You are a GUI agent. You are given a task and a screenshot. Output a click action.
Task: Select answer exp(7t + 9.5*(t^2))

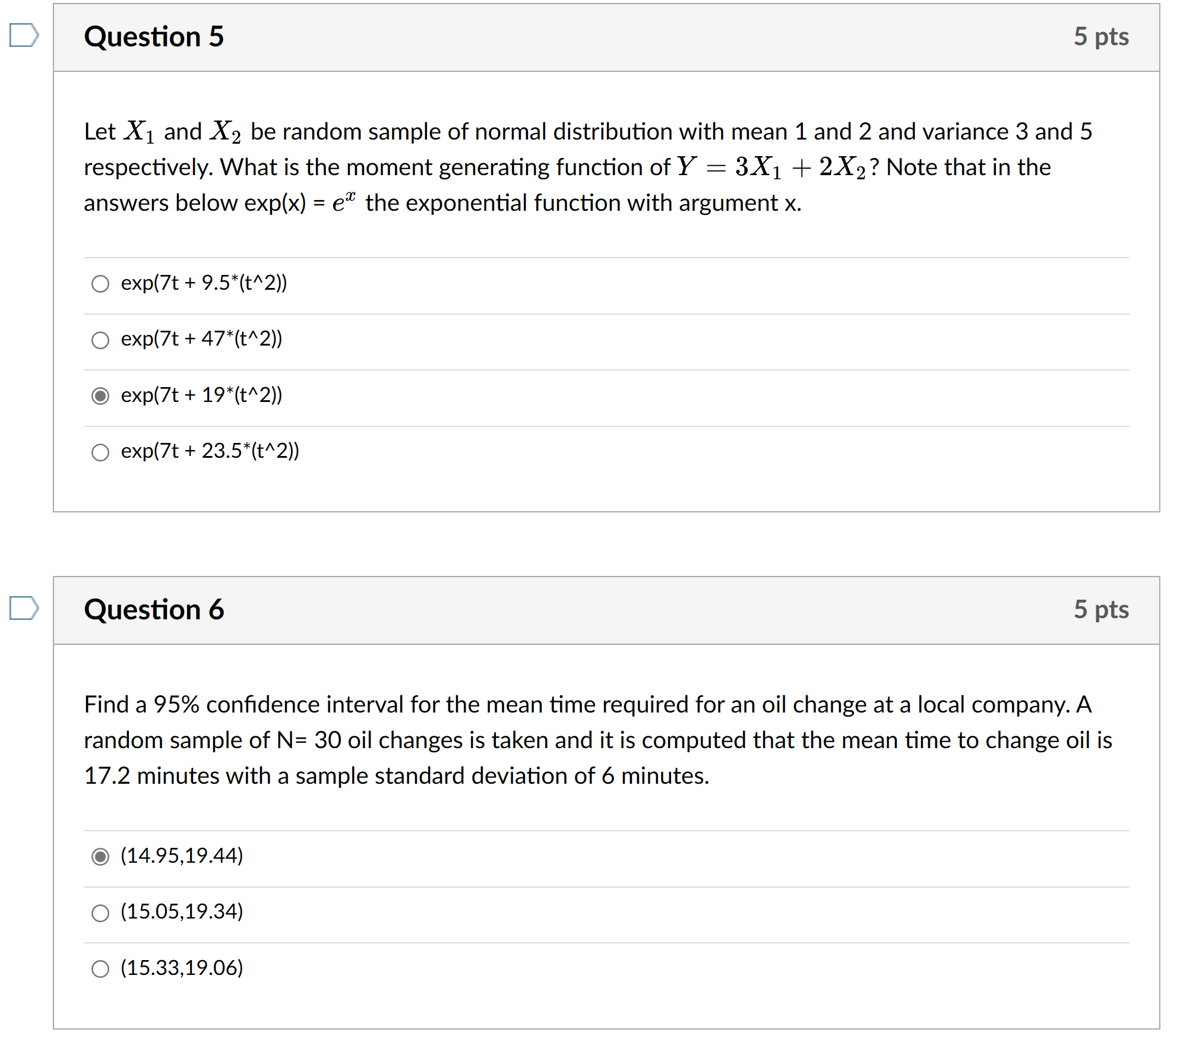point(101,284)
